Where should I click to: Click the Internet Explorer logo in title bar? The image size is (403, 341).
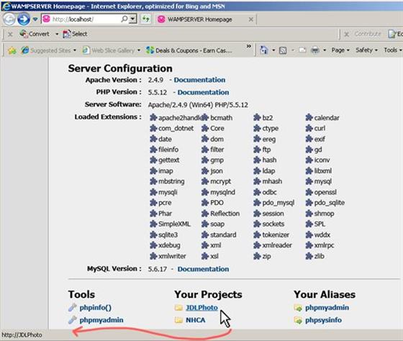click(x=6, y=6)
